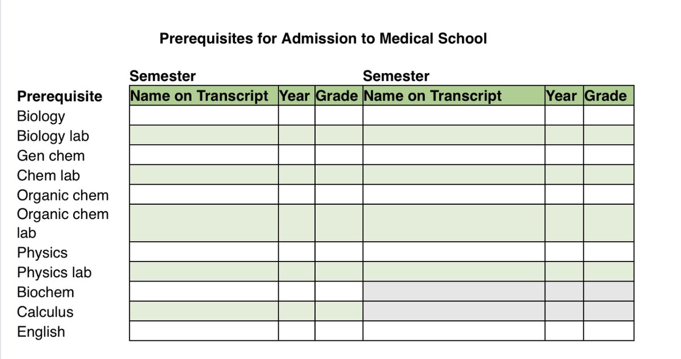Screen dimensions: 681x359
Task: Click the Physics first-semester Name on Transcript cell
Action: [204, 252]
